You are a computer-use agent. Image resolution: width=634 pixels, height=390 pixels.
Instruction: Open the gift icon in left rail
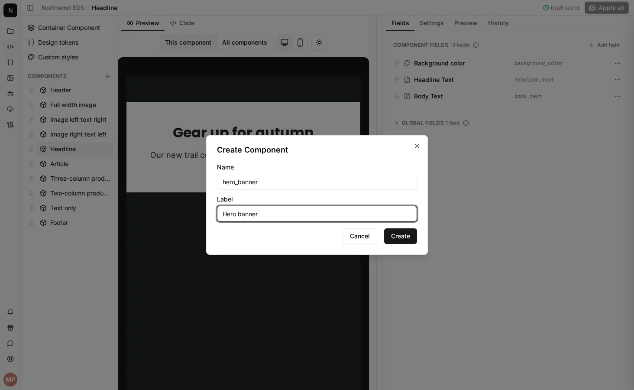(10, 328)
